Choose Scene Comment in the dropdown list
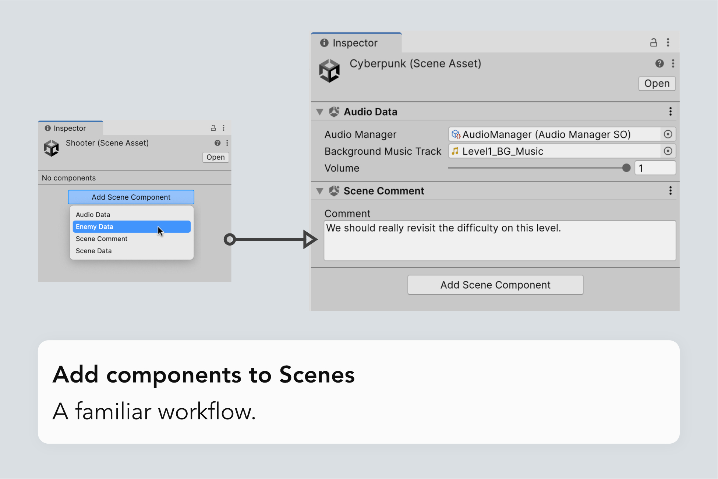 coord(102,239)
